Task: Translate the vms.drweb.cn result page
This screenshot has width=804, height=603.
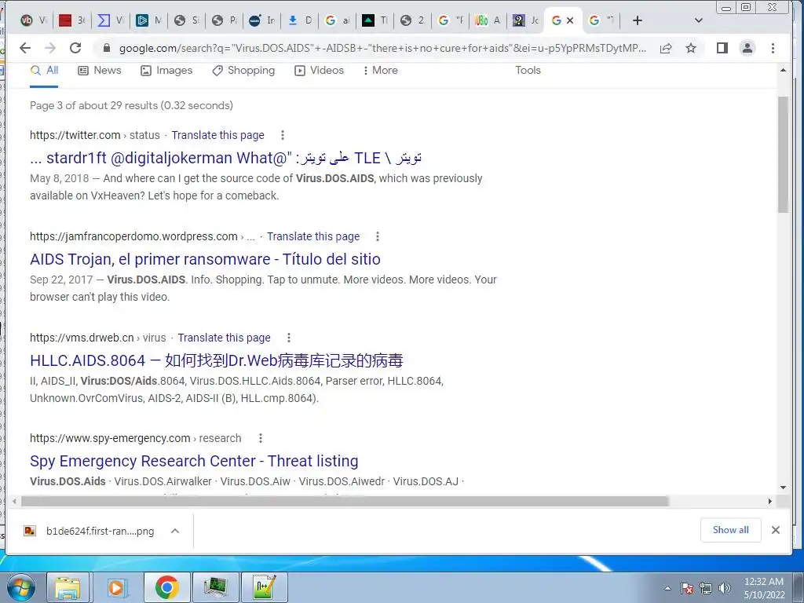Action: (224, 338)
